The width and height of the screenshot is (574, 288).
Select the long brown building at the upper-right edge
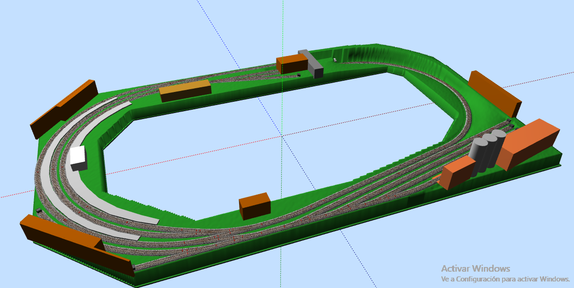point(495,93)
